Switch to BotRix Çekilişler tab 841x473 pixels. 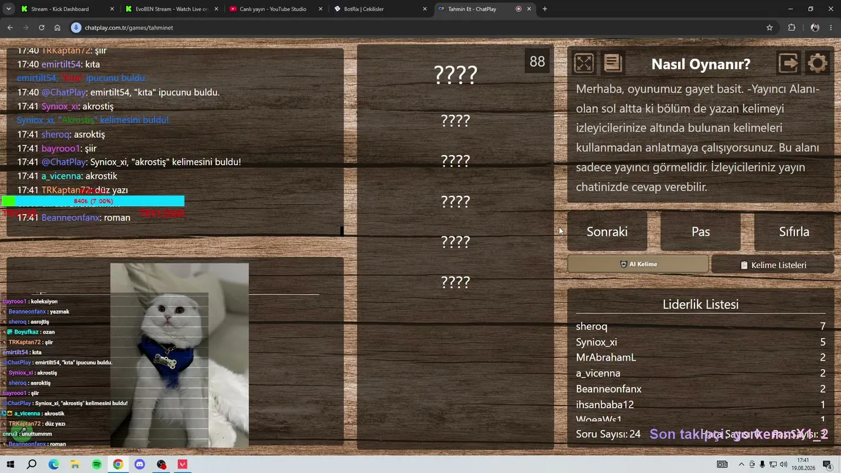click(x=379, y=9)
